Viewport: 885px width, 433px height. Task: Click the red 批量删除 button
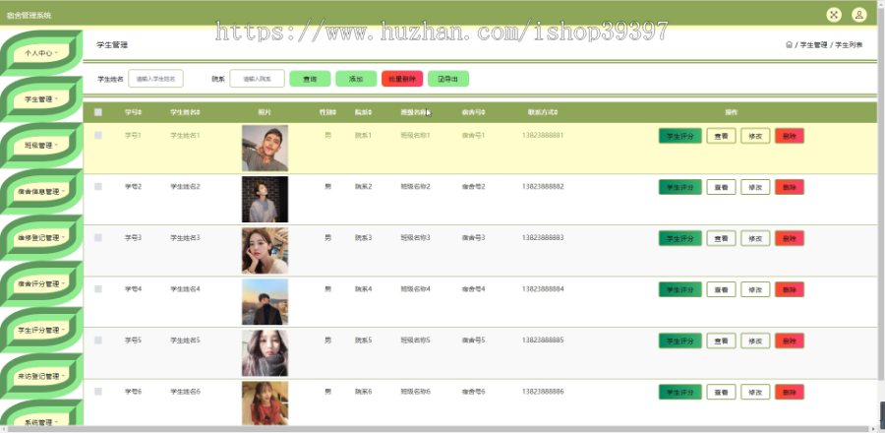(x=402, y=79)
